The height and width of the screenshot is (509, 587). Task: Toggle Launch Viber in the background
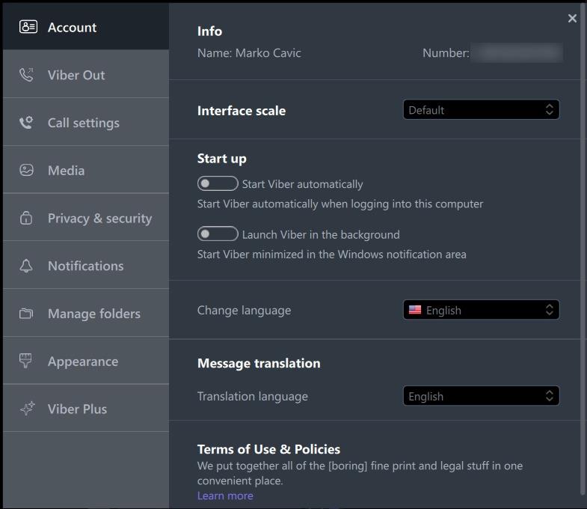pyautogui.click(x=218, y=234)
